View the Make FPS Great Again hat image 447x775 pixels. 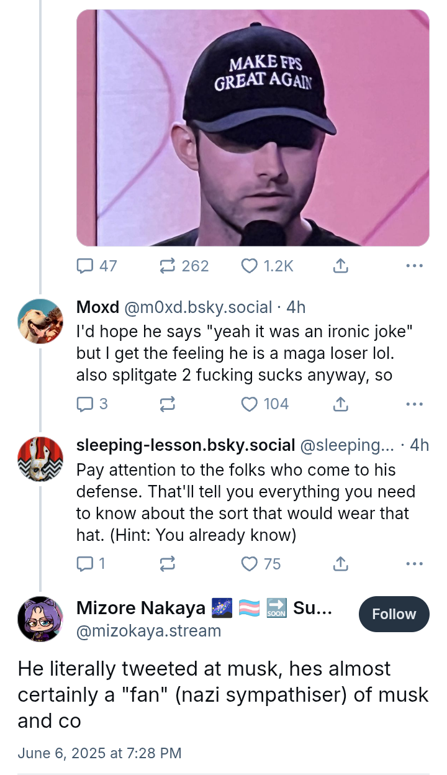pyautogui.click(x=253, y=127)
